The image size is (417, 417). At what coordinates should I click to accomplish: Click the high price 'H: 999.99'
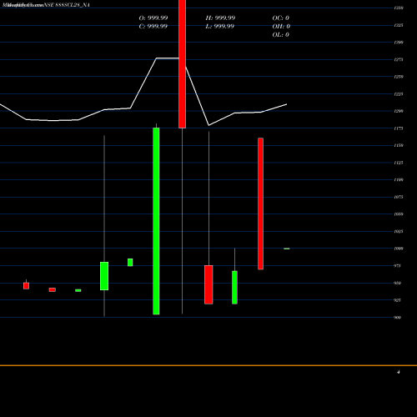click(x=220, y=18)
